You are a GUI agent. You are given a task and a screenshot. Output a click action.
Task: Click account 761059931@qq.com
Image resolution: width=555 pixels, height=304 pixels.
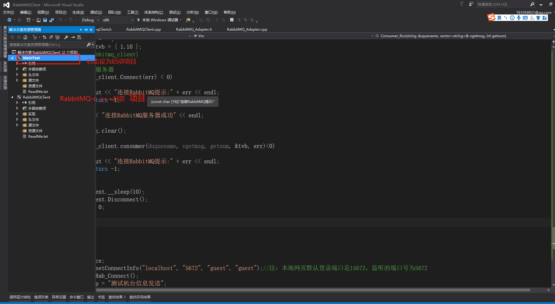(534, 12)
